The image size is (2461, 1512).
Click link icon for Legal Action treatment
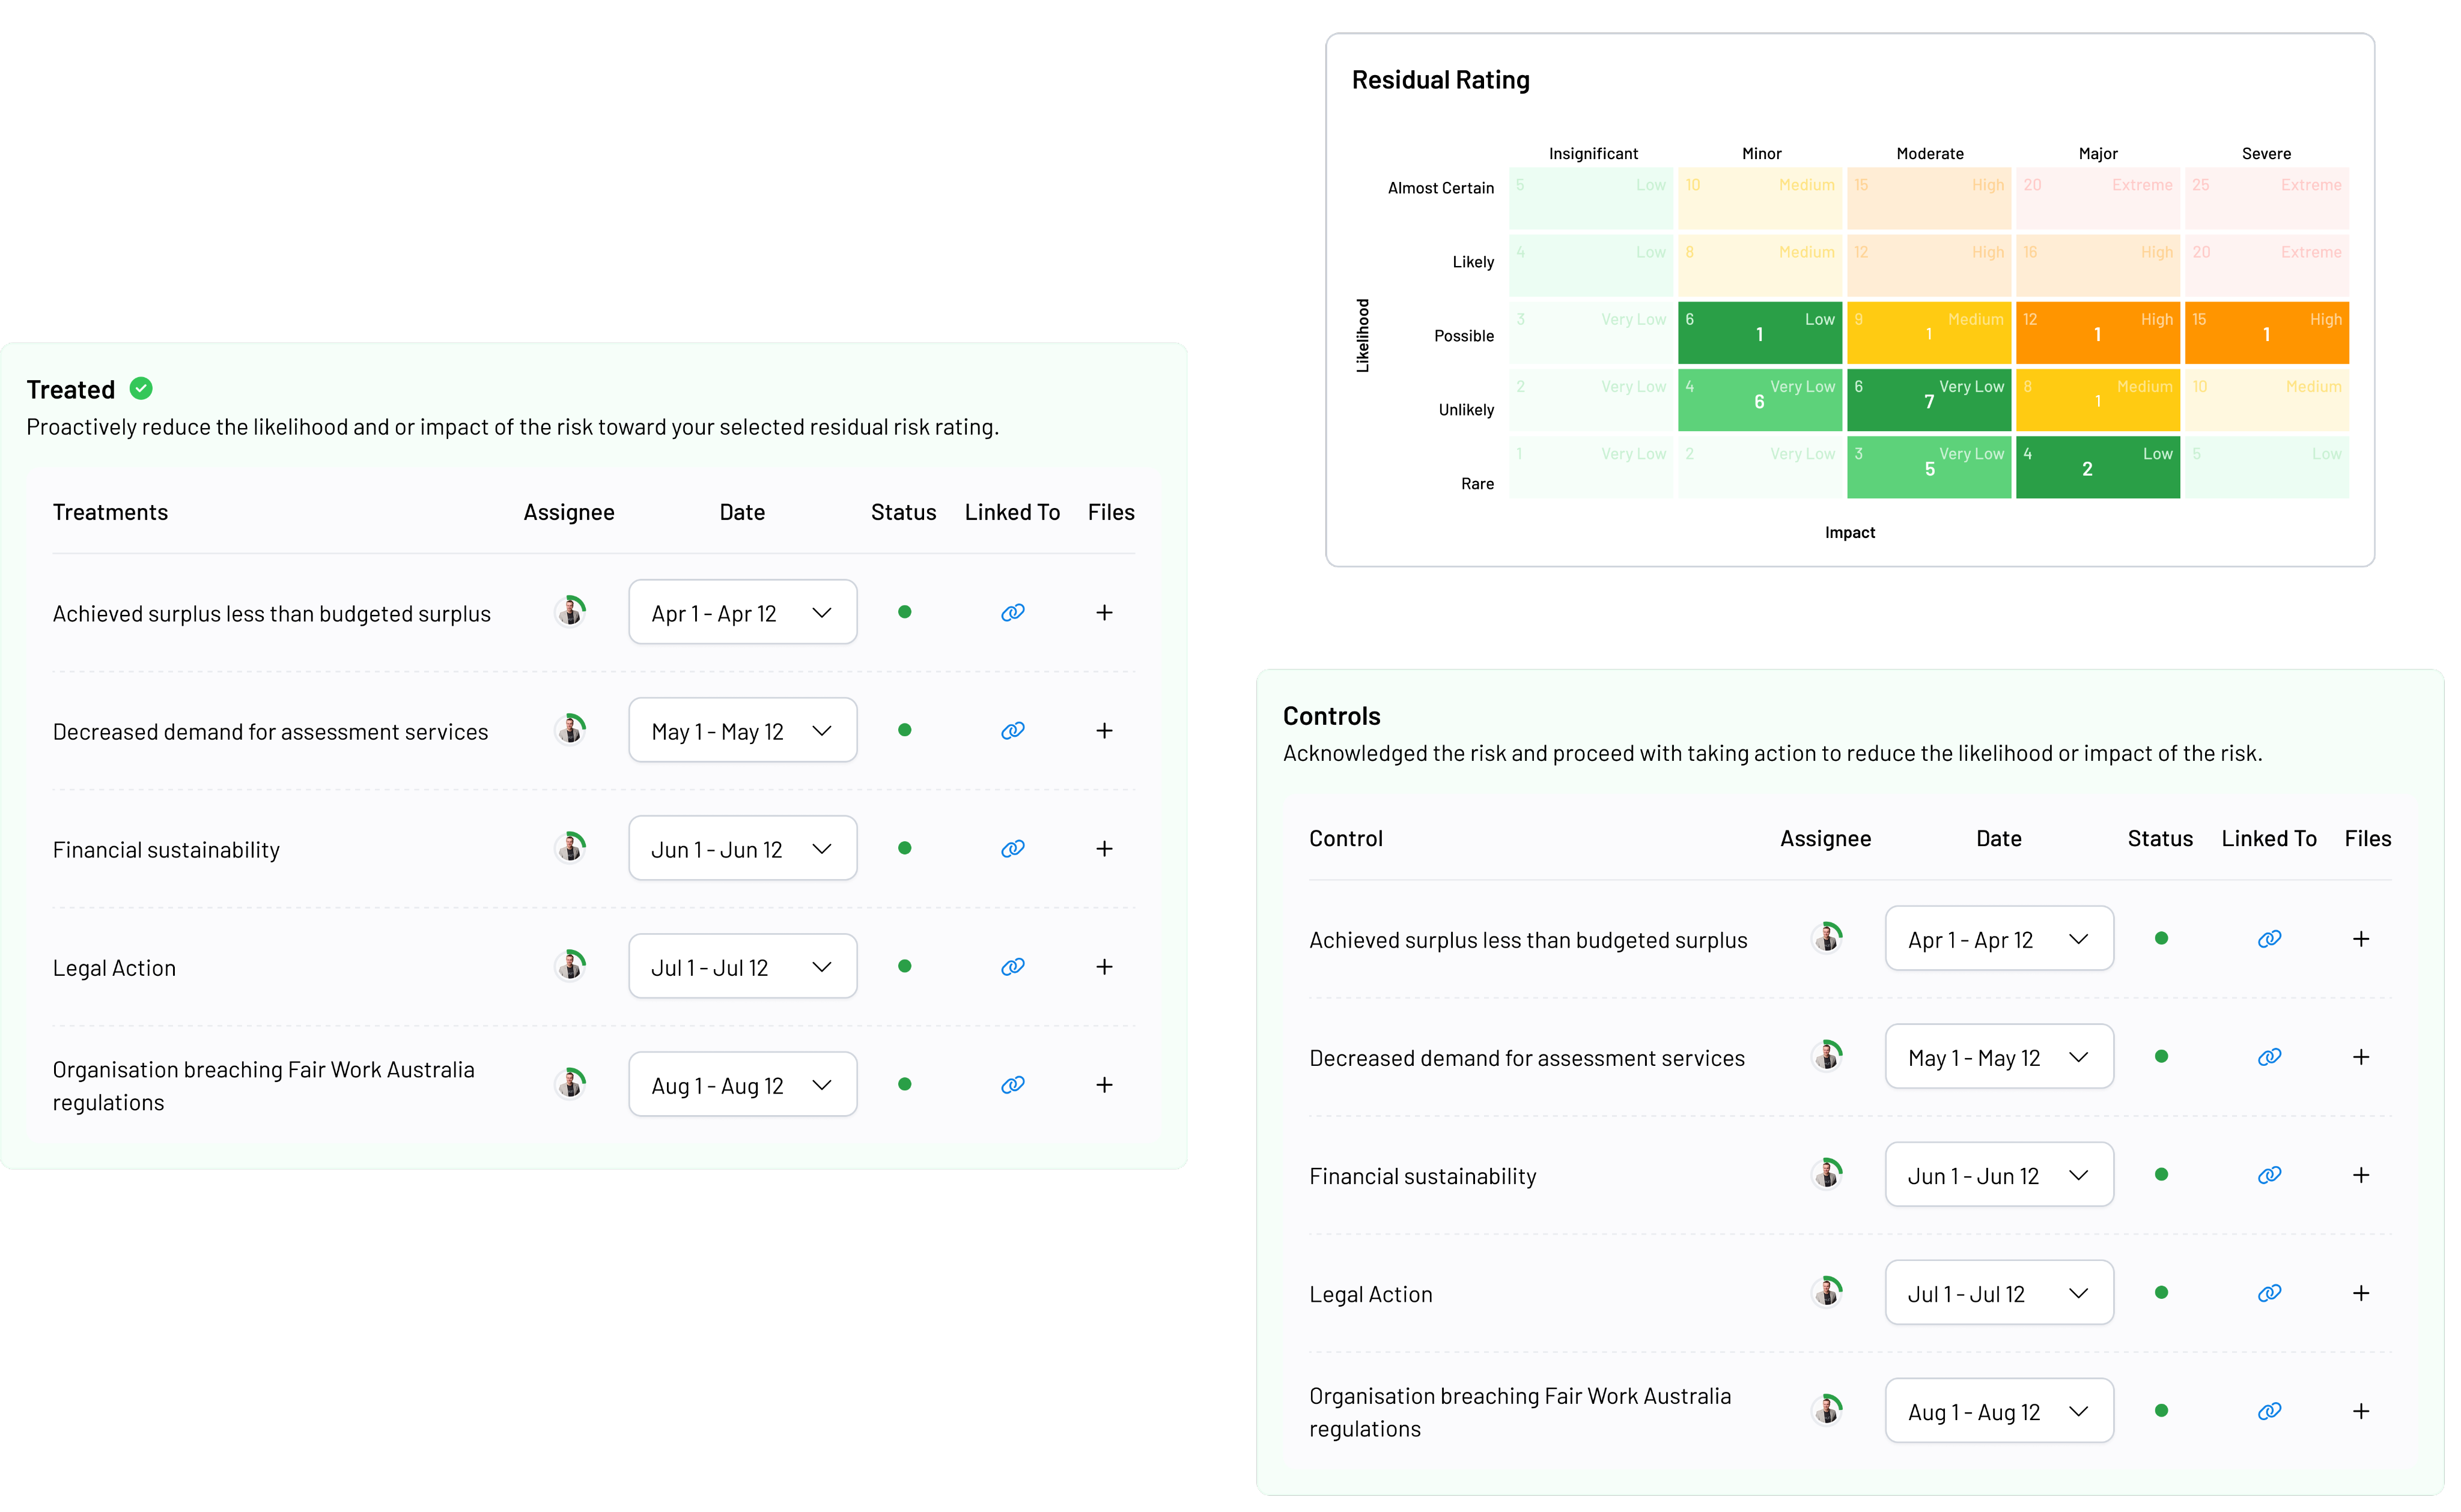point(1012,967)
